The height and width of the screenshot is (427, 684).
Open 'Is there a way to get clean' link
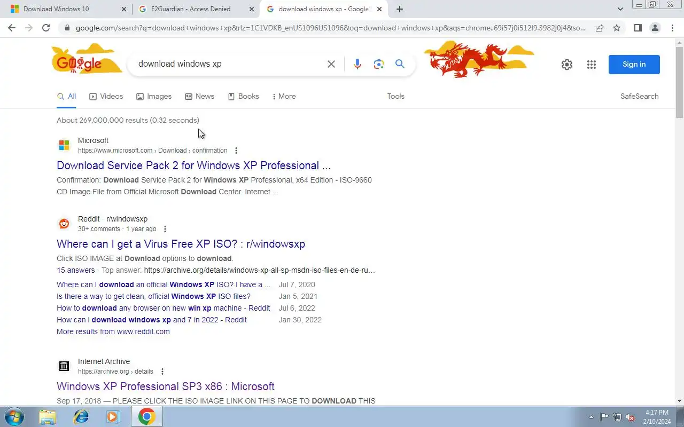[x=153, y=297]
